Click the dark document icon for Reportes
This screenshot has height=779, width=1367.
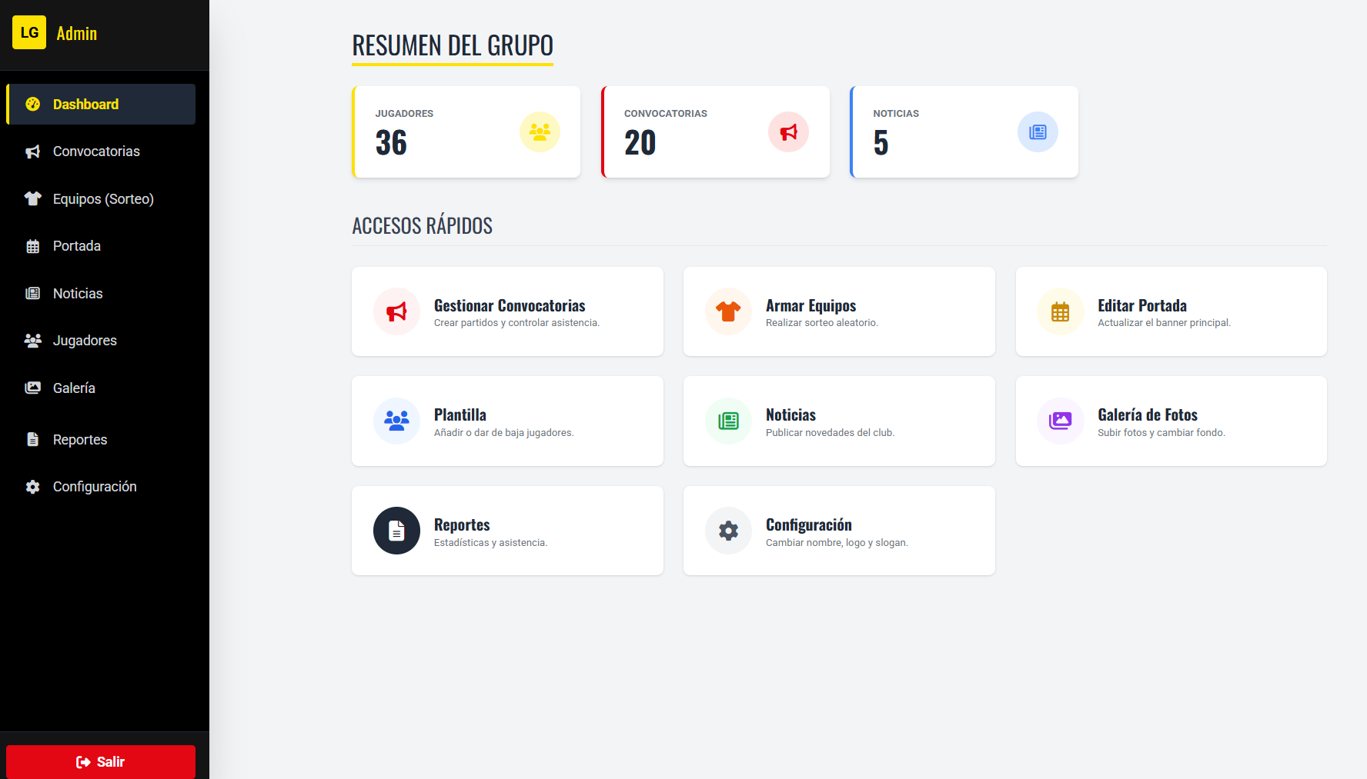(x=396, y=531)
